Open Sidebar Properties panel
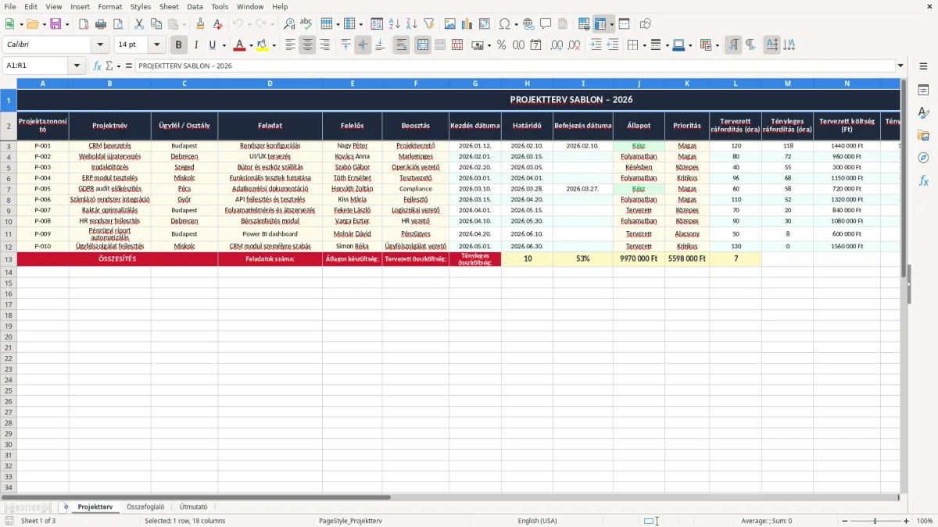Image resolution: width=938 pixels, height=527 pixels. [923, 91]
